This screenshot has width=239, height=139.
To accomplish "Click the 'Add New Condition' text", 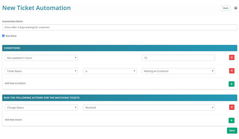I will pos(15,83).
